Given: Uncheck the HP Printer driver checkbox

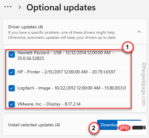Looking at the screenshot, I should tap(12, 72).
